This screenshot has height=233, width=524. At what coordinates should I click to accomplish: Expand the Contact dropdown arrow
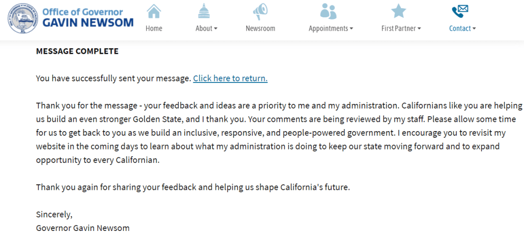click(474, 29)
